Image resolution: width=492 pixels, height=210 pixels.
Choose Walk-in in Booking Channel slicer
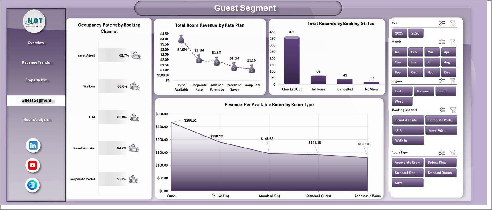point(408,141)
